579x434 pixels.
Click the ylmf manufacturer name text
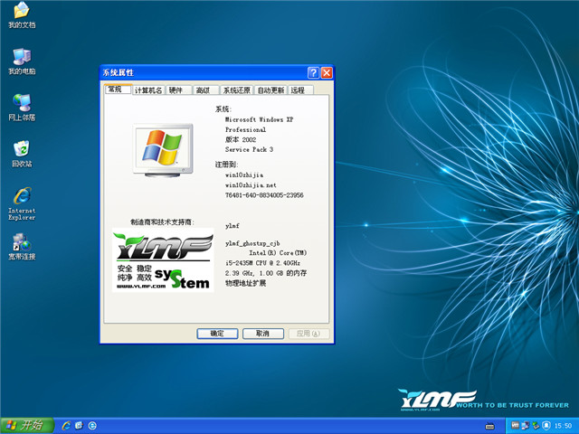[233, 225]
